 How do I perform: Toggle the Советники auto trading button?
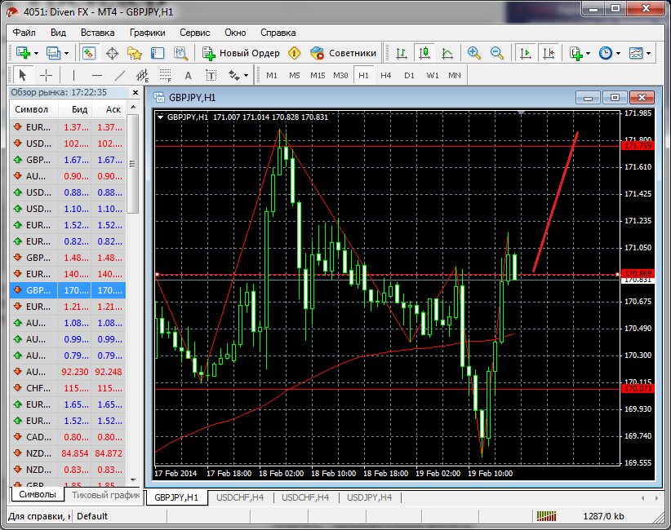point(343,53)
